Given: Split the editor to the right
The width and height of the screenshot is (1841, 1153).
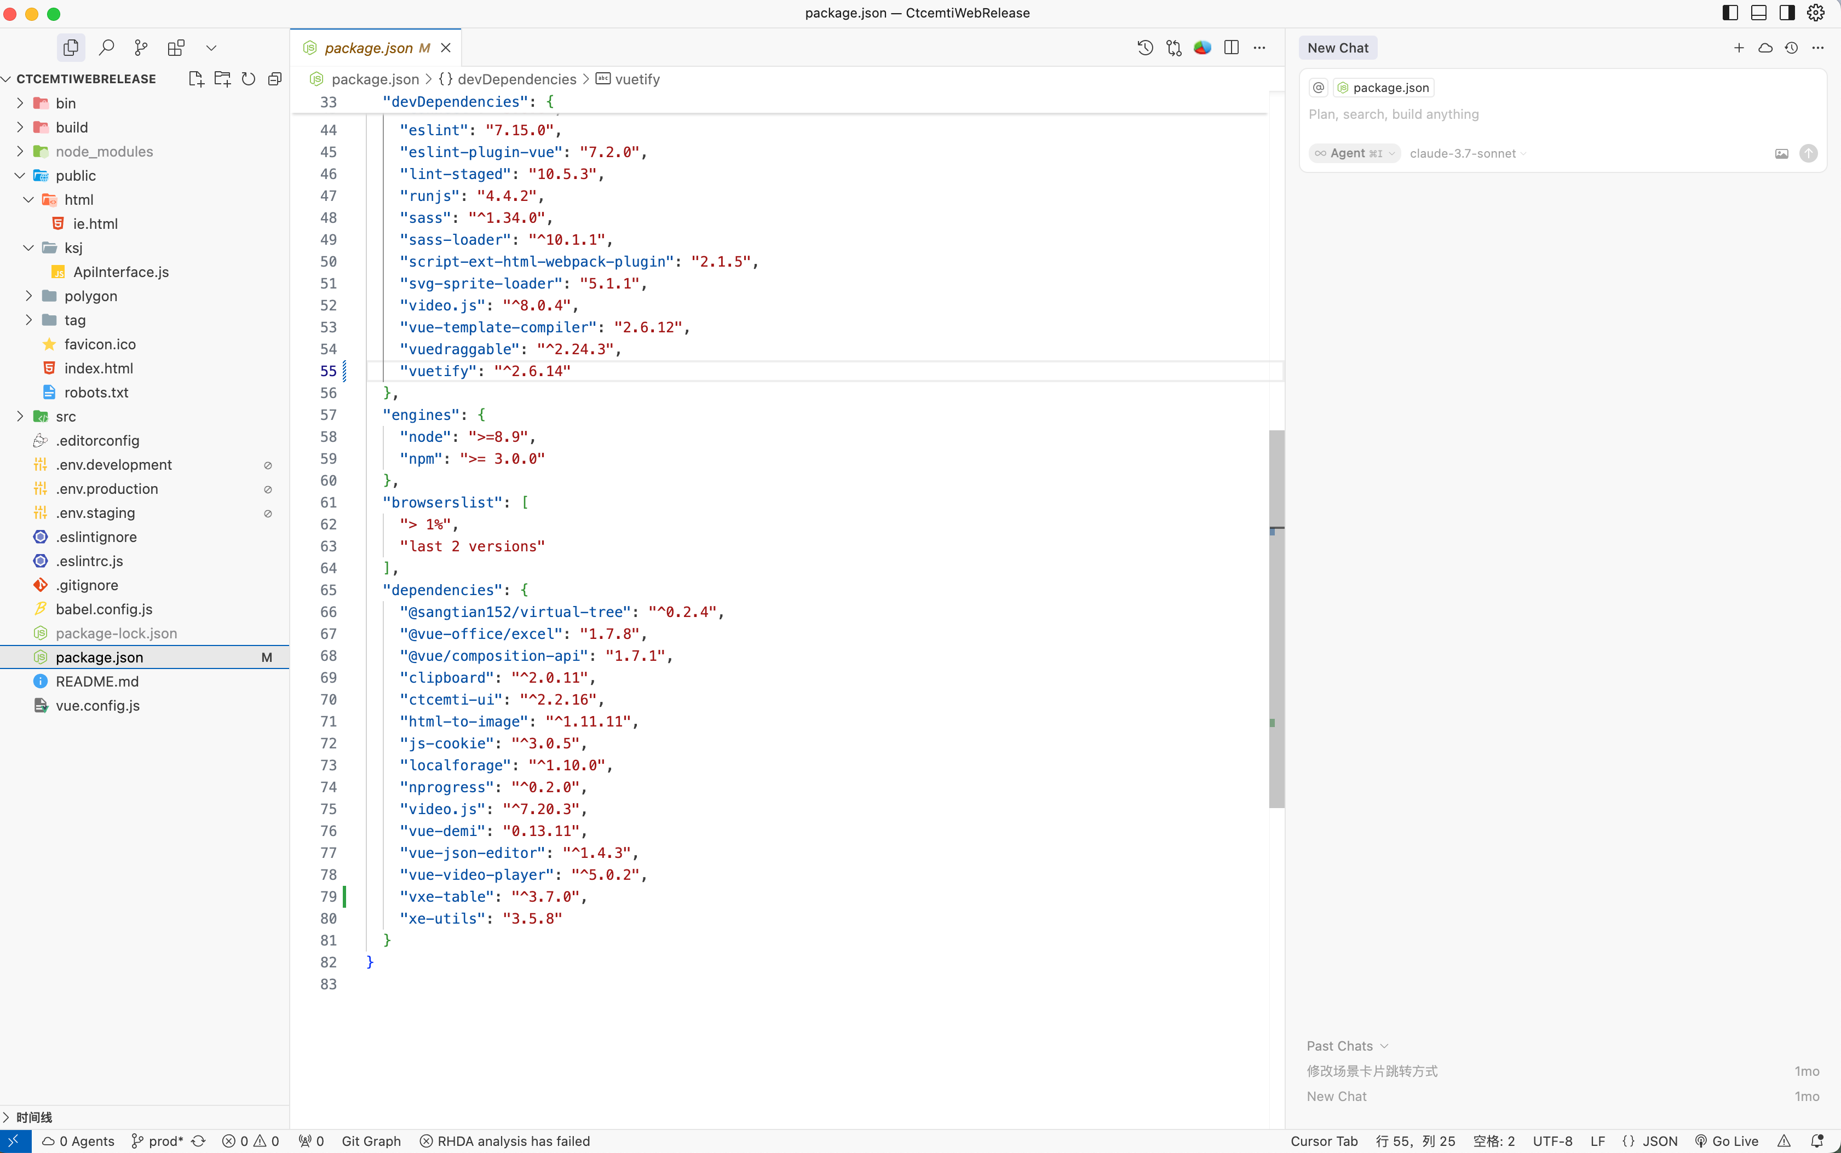Looking at the screenshot, I should pyautogui.click(x=1231, y=47).
